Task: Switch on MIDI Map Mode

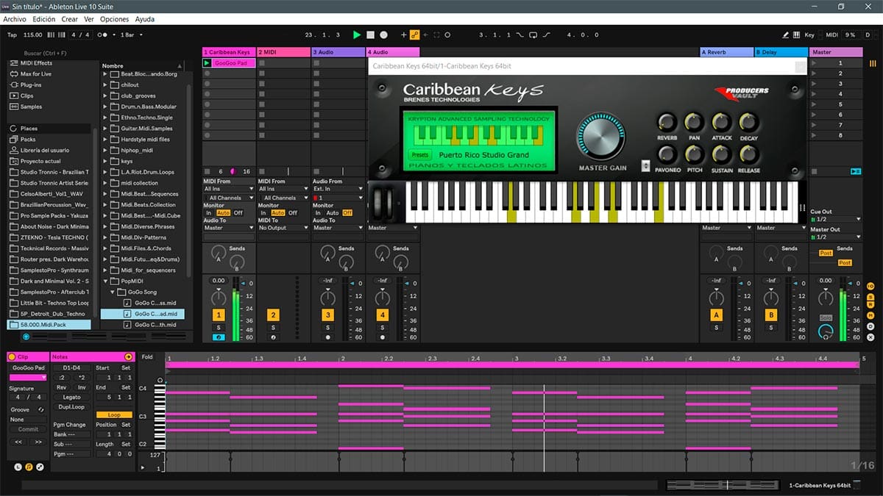Action: point(831,35)
